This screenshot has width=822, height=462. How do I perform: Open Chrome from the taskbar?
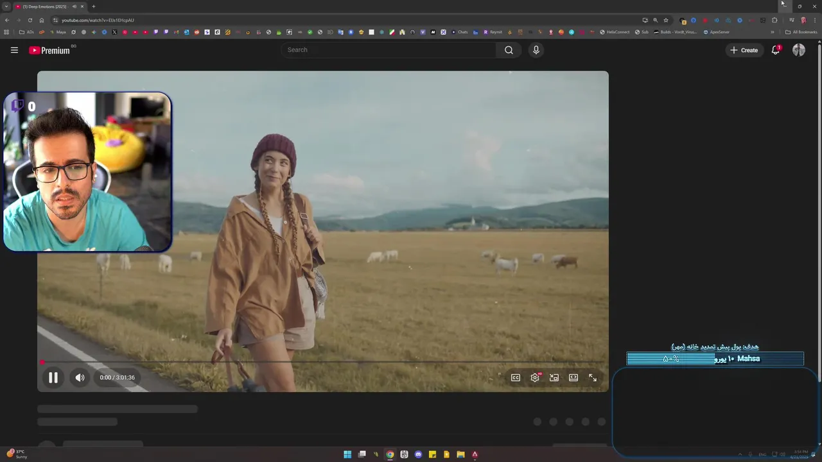point(390,454)
